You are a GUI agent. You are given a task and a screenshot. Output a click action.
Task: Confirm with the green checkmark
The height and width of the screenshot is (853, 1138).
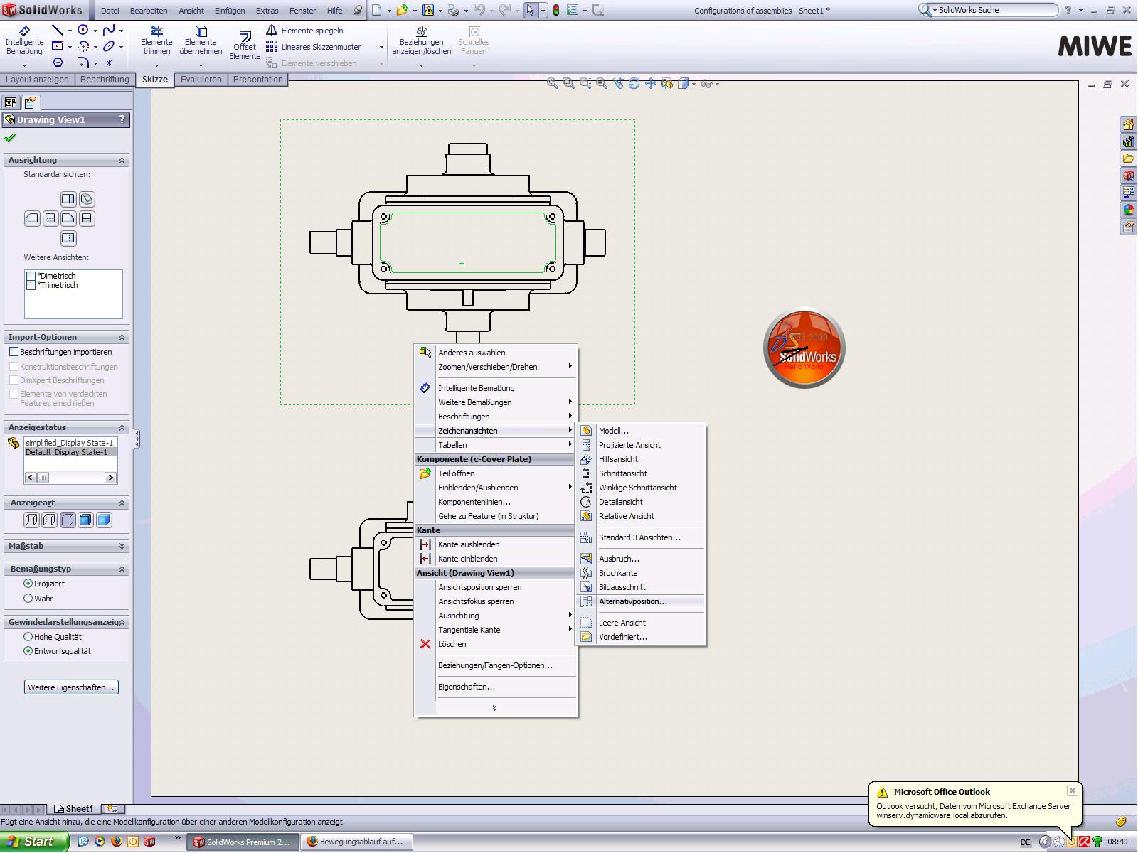(10, 138)
